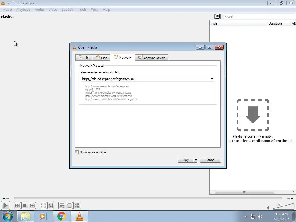Switch to the Capture Device tab
296x222 pixels.
pos(152,58)
